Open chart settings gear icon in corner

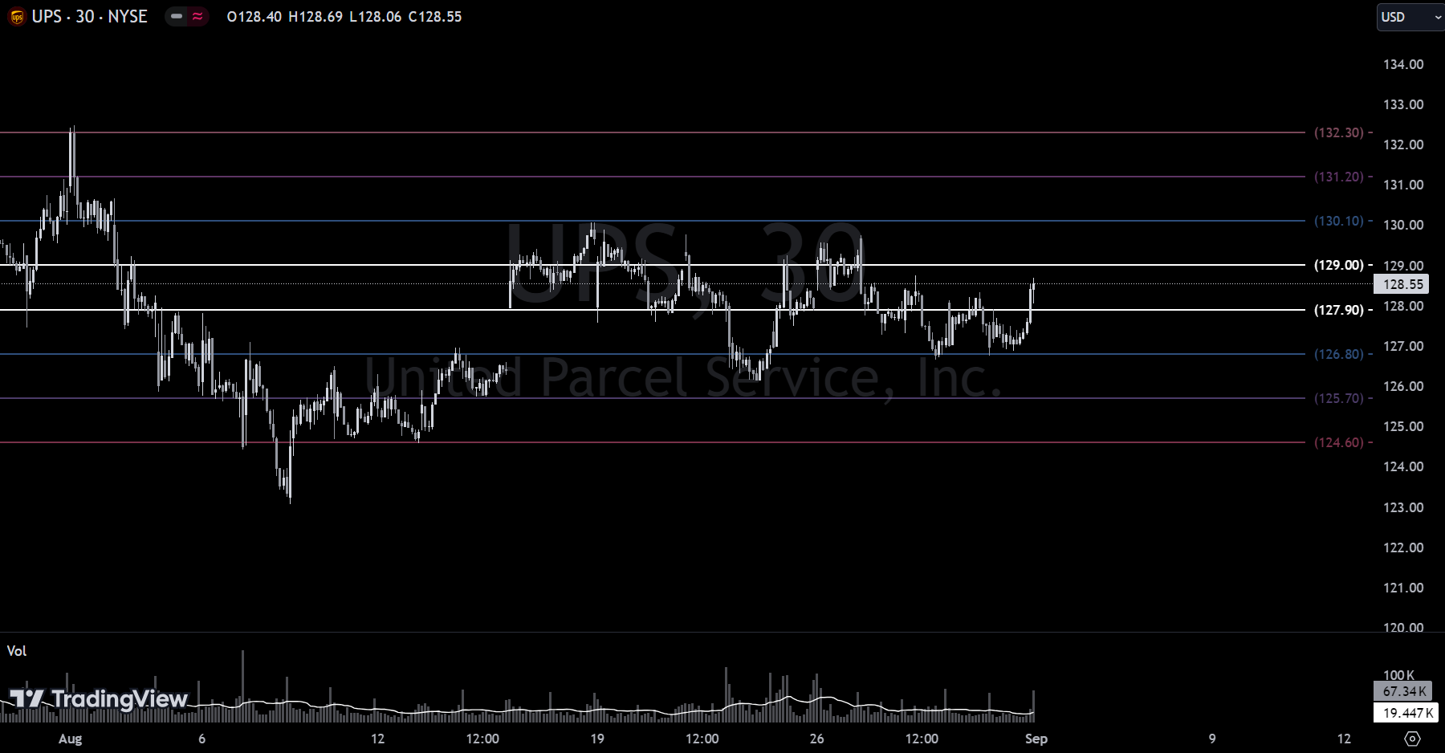click(1412, 739)
